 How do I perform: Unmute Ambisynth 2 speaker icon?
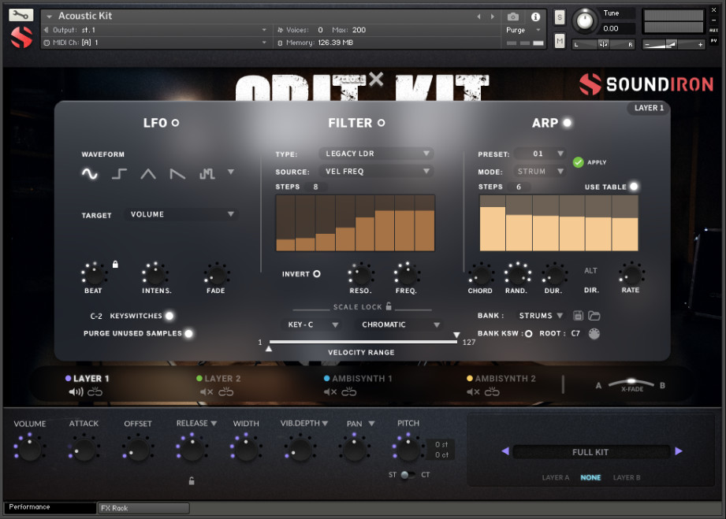[473, 391]
